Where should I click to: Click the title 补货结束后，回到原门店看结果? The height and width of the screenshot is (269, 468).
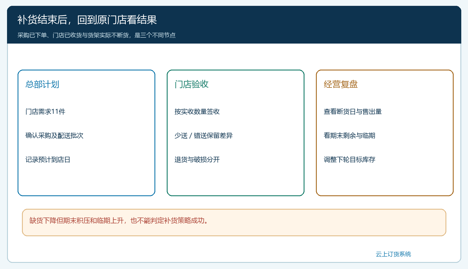pyautogui.click(x=87, y=20)
